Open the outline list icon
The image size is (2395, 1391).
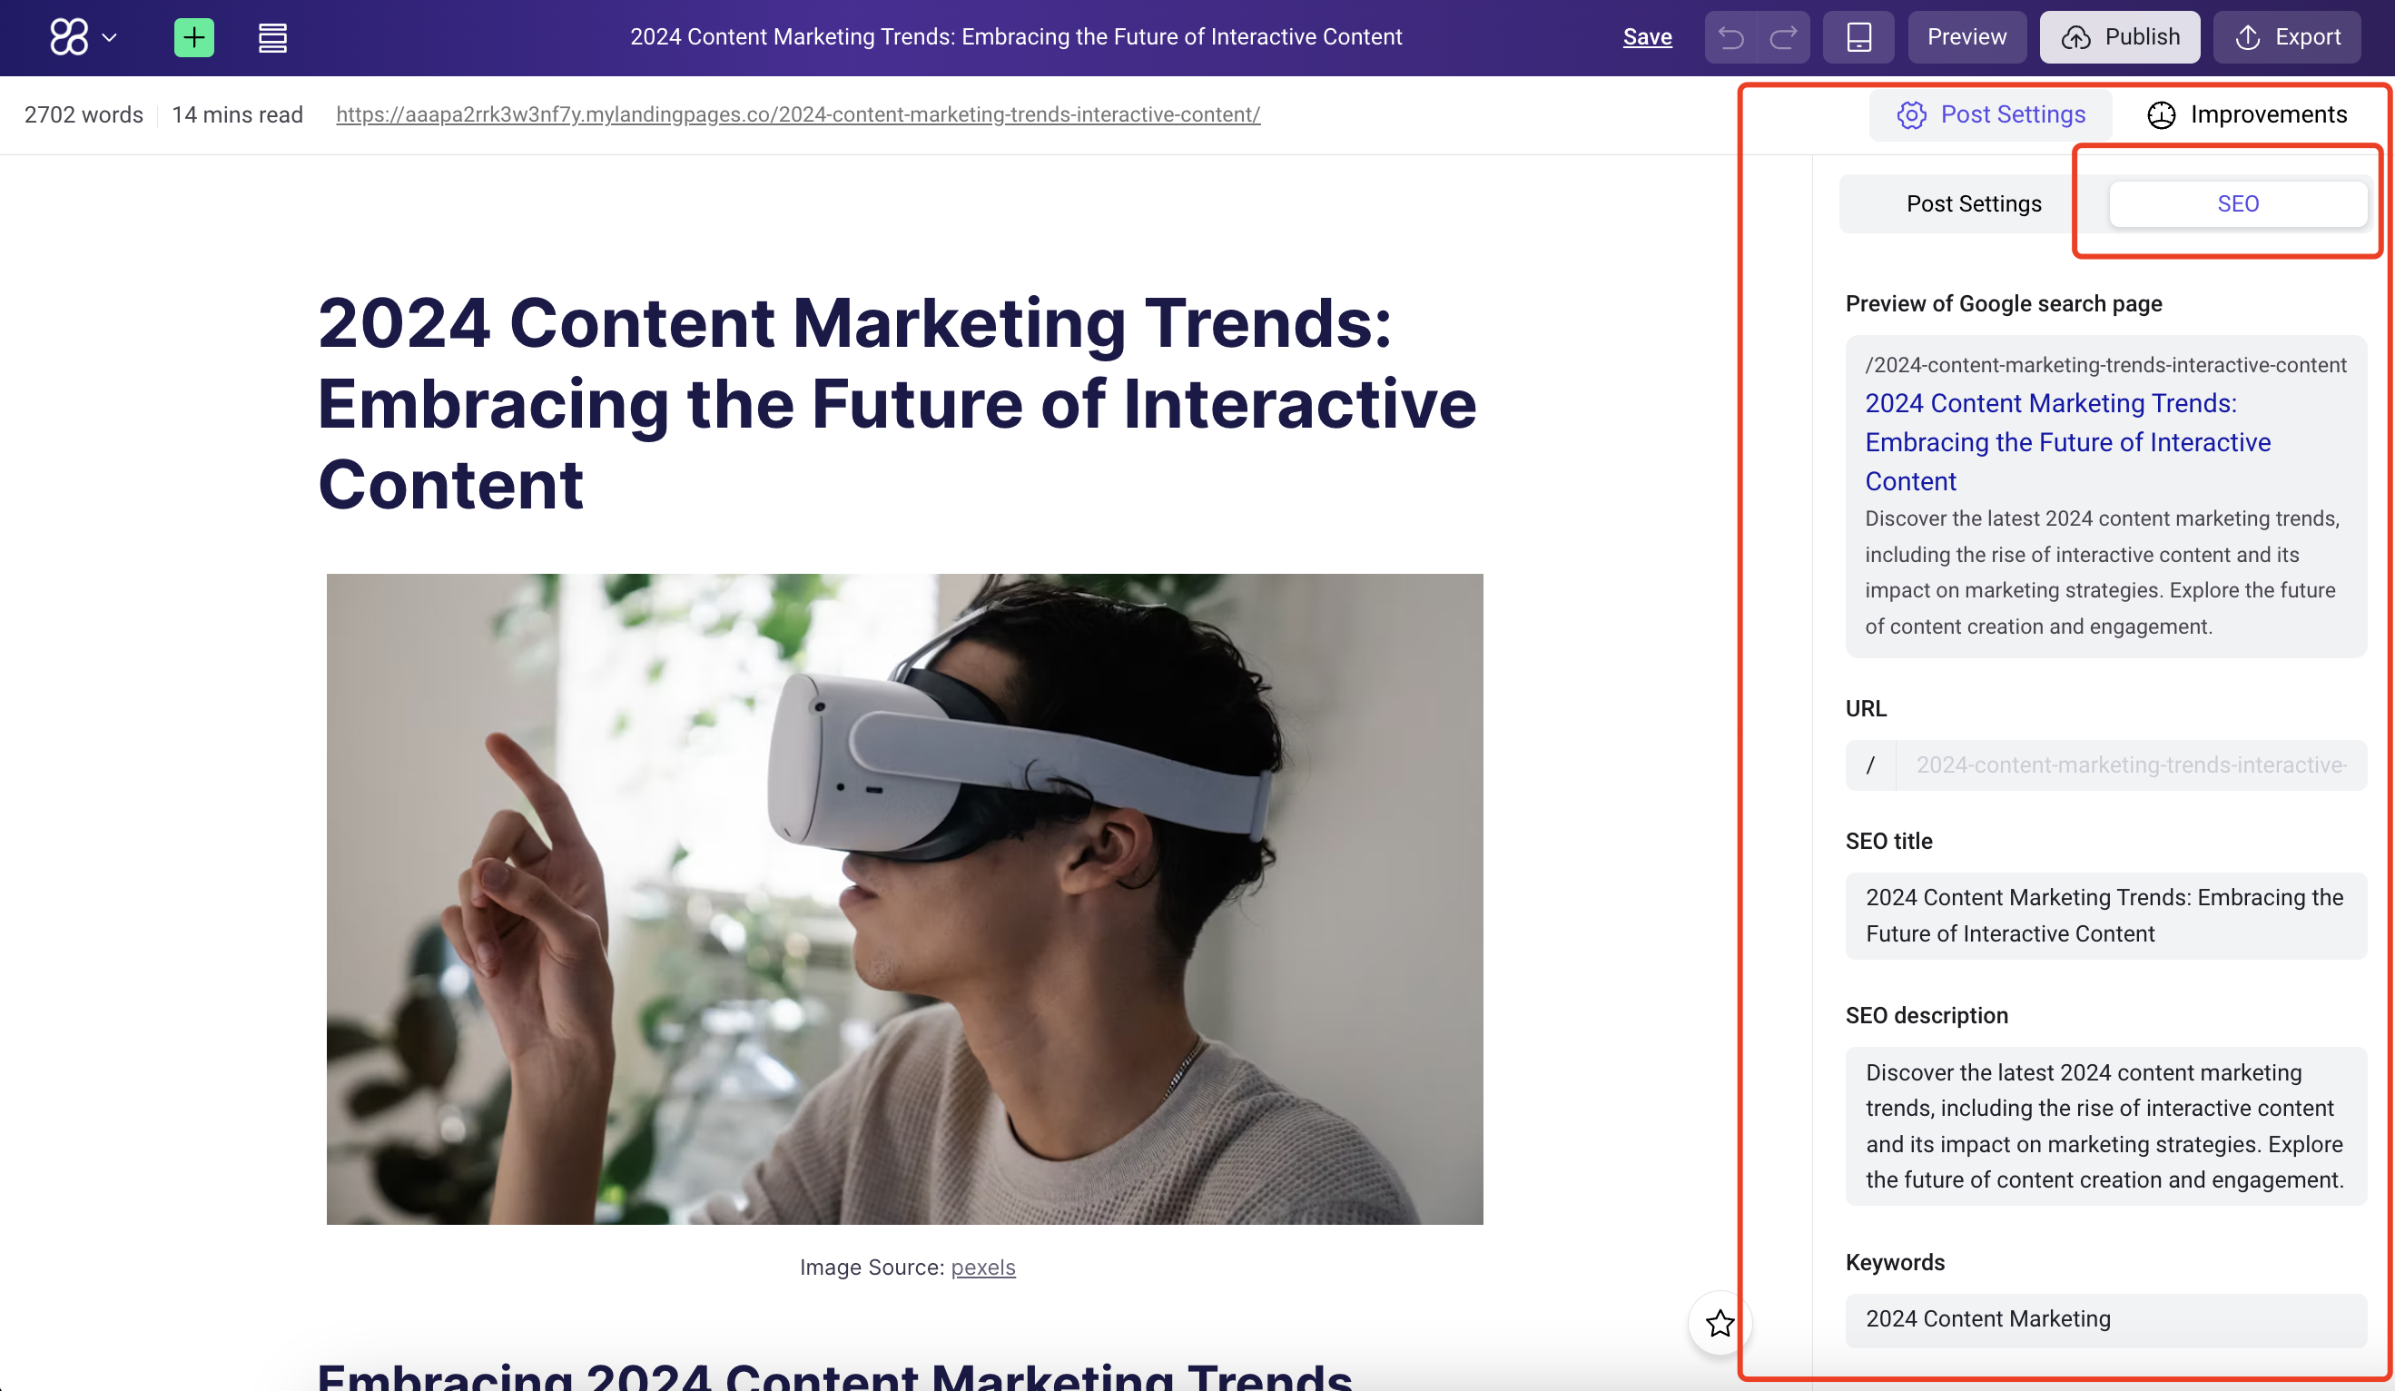pyautogui.click(x=272, y=38)
